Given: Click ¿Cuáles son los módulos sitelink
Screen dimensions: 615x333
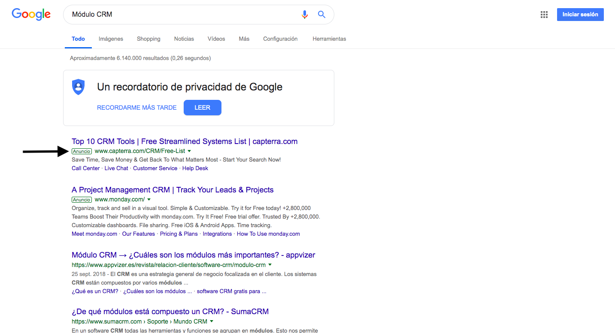Looking at the screenshot, I should [x=158, y=291].
